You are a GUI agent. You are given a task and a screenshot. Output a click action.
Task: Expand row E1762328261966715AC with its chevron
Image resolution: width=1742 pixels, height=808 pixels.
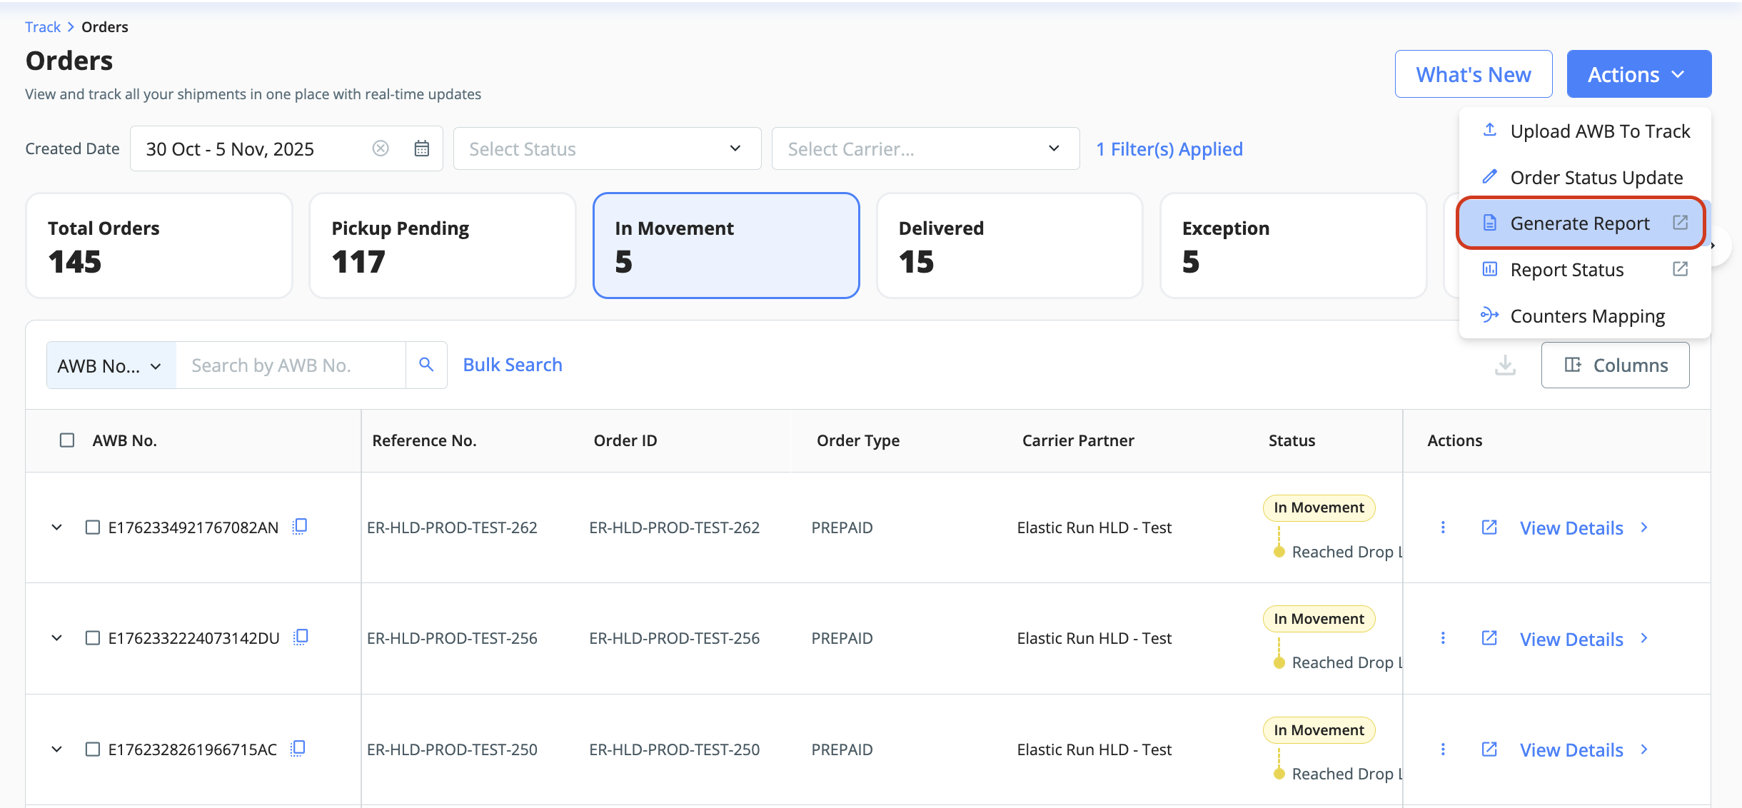(x=57, y=749)
